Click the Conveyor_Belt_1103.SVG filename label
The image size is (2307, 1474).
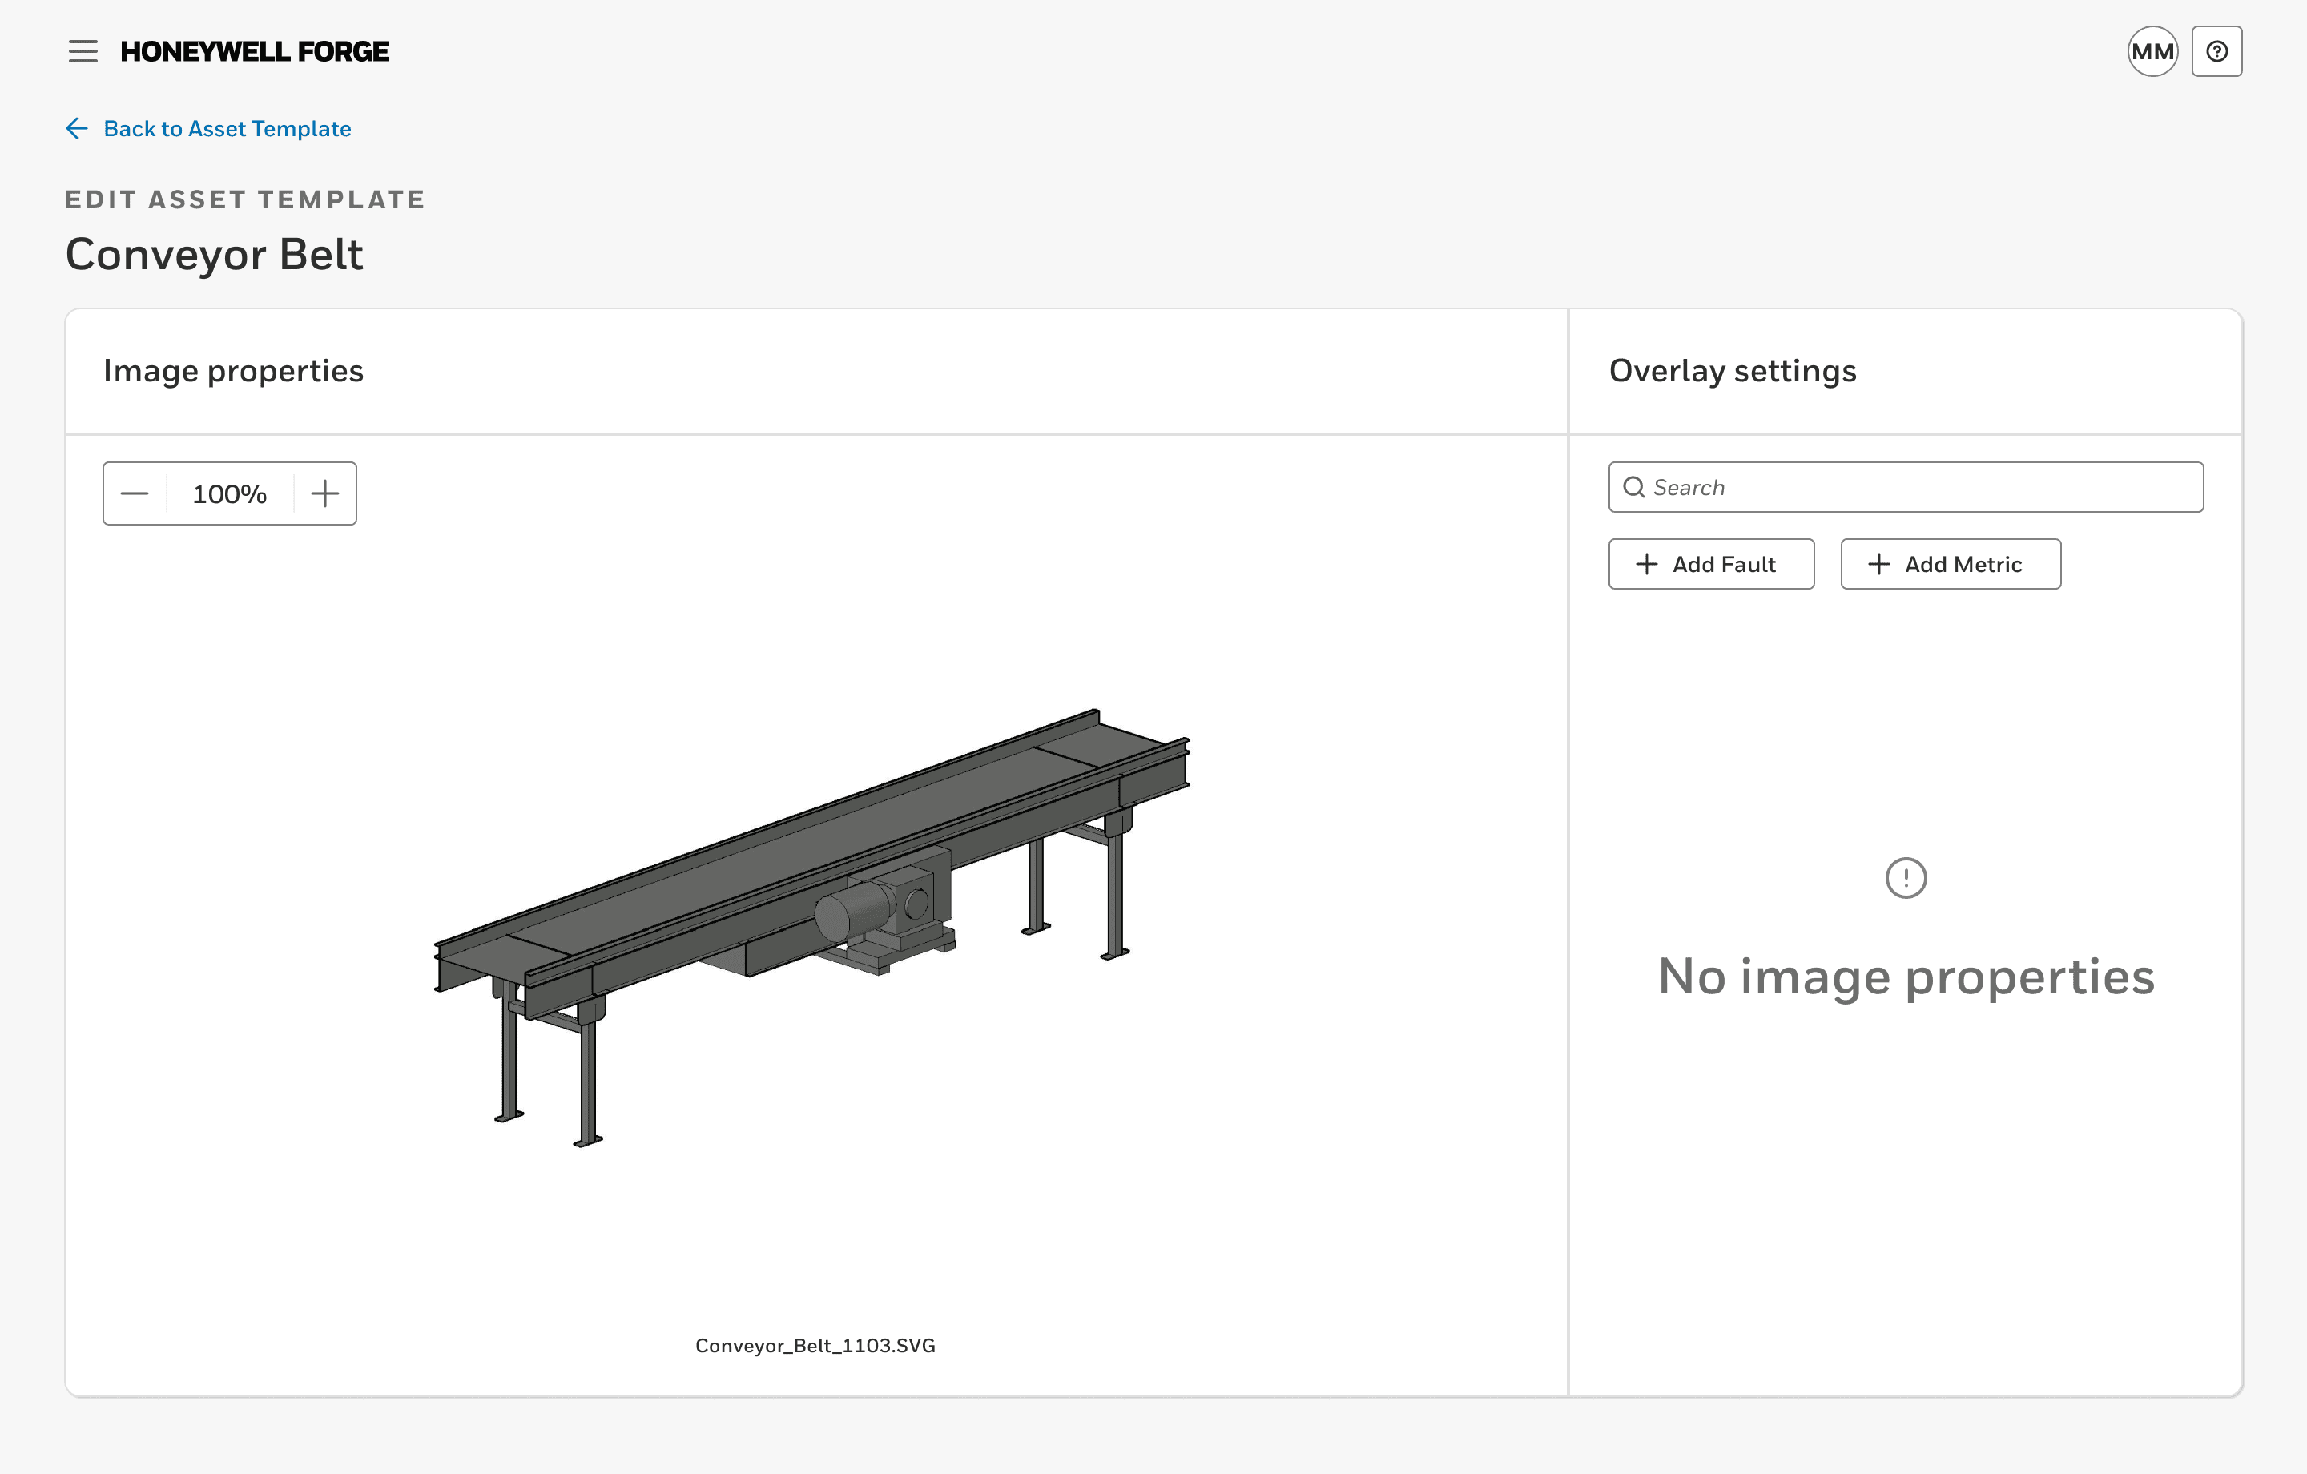817,1344
